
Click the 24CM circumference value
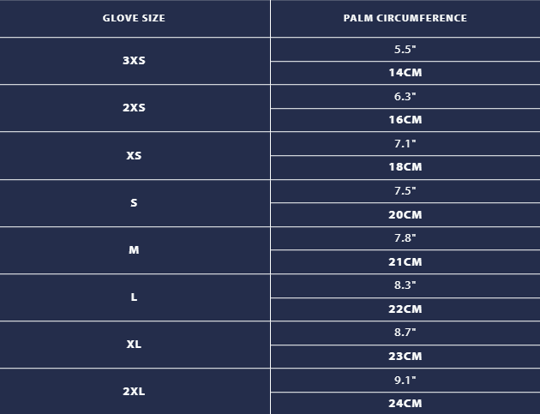tap(405, 404)
